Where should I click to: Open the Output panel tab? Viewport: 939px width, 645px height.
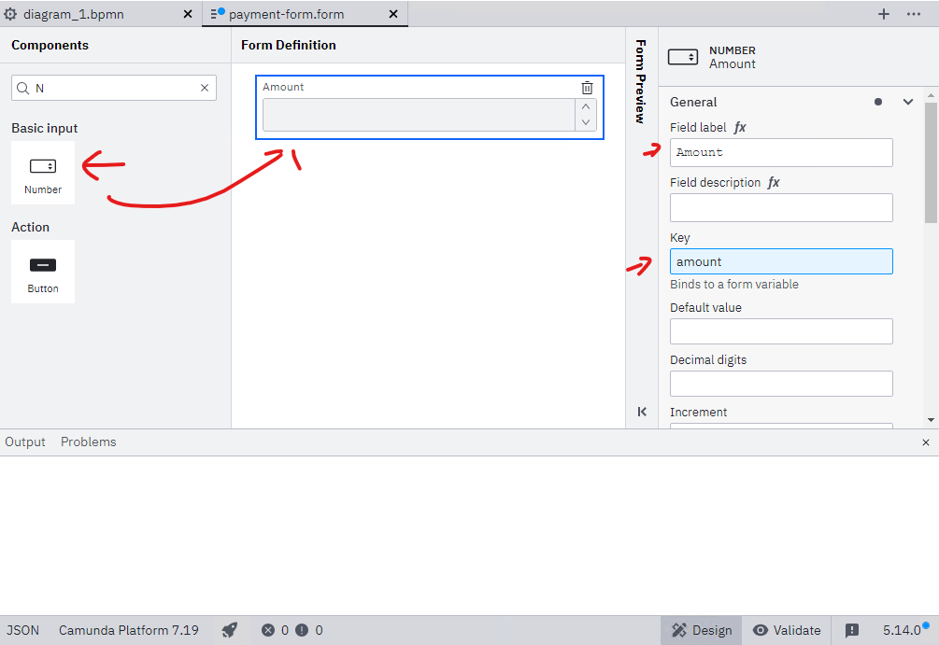(x=25, y=442)
